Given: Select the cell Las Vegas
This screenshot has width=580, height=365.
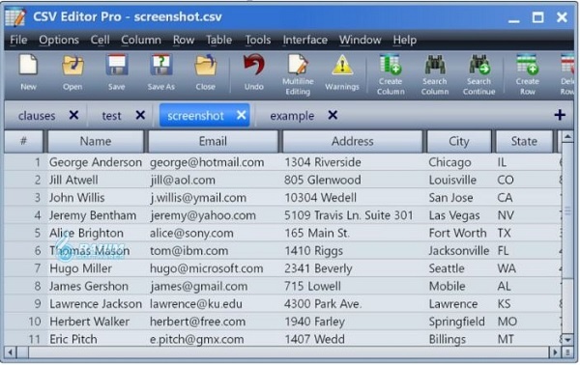Looking at the screenshot, I should coord(454,215).
